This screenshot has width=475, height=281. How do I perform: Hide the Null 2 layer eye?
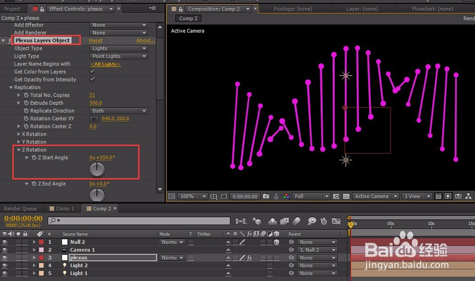click(x=4, y=242)
